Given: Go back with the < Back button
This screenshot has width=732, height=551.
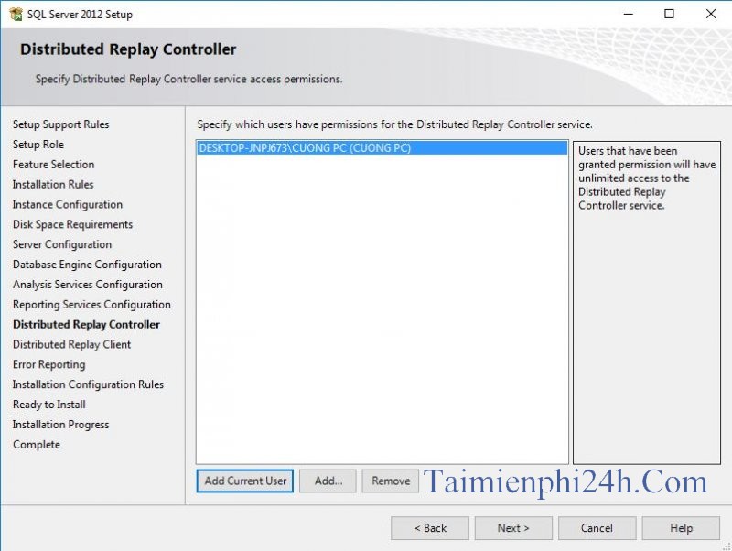Looking at the screenshot, I should (x=430, y=528).
